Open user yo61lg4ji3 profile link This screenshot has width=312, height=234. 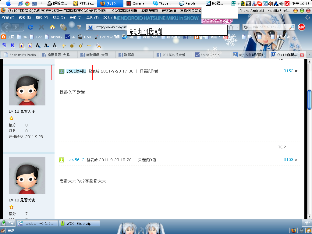[76, 71]
